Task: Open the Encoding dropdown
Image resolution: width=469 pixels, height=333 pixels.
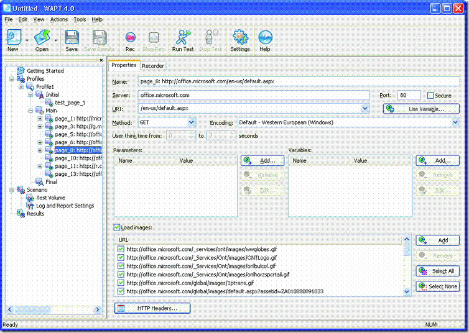Action: click(455, 122)
